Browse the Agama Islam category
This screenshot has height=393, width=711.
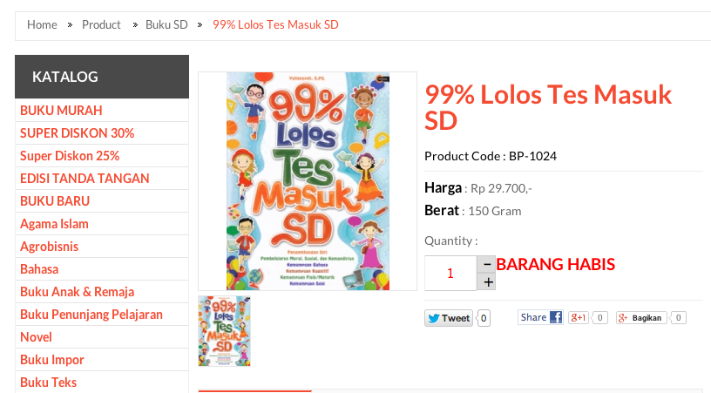[x=54, y=223]
